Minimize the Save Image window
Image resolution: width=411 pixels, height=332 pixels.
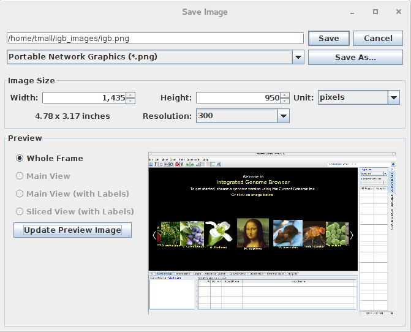(x=352, y=12)
